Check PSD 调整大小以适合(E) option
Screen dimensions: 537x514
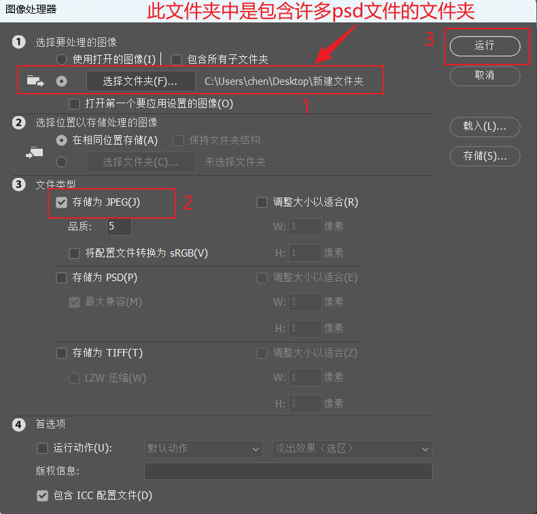(x=262, y=278)
